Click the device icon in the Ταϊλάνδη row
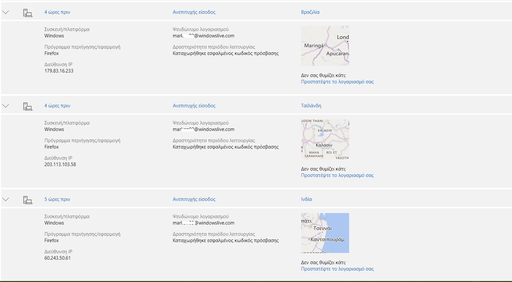This screenshot has width=512, height=282. click(x=28, y=106)
